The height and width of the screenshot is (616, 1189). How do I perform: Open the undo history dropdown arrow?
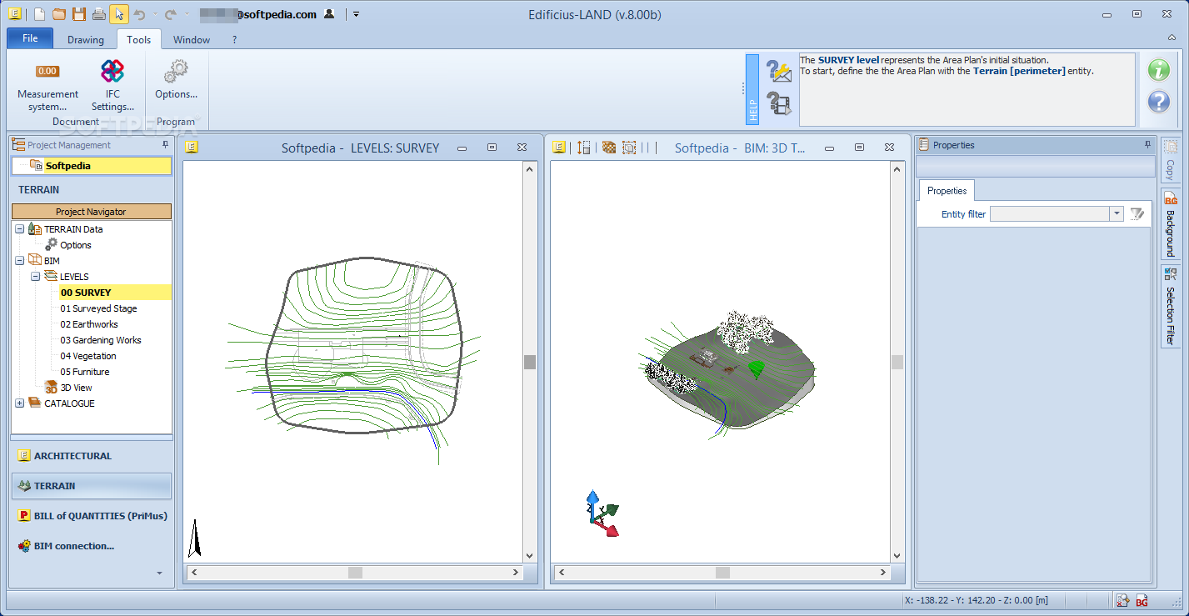click(155, 14)
